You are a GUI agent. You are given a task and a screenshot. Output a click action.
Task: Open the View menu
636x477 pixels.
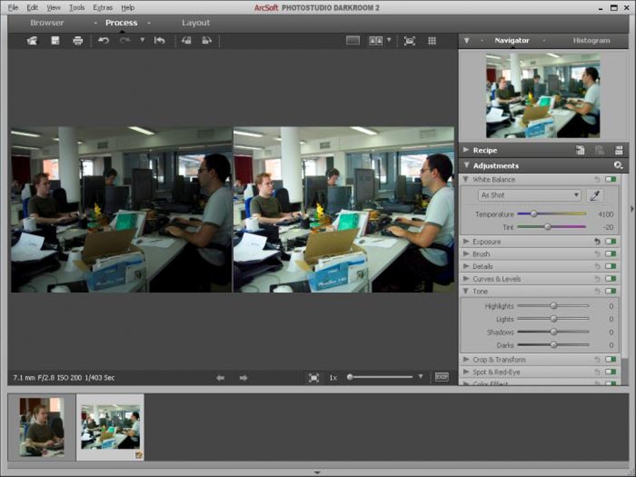54,7
